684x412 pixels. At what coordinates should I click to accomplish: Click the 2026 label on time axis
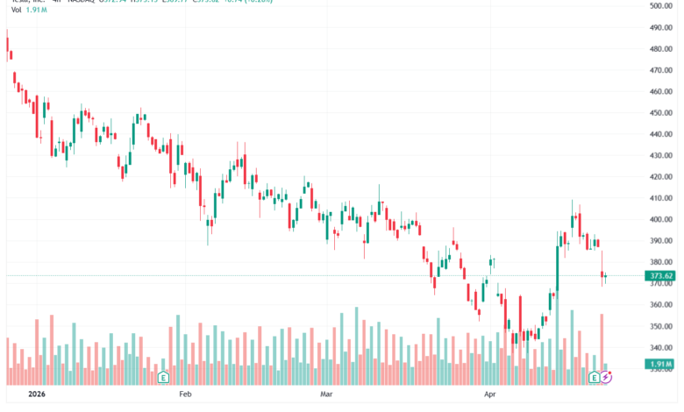(37, 394)
